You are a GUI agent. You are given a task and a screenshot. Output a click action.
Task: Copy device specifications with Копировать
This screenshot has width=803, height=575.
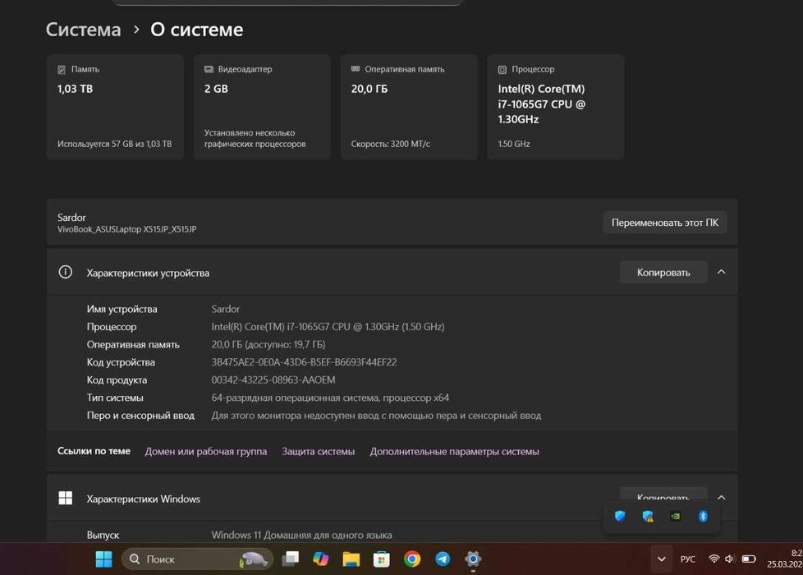coord(663,272)
